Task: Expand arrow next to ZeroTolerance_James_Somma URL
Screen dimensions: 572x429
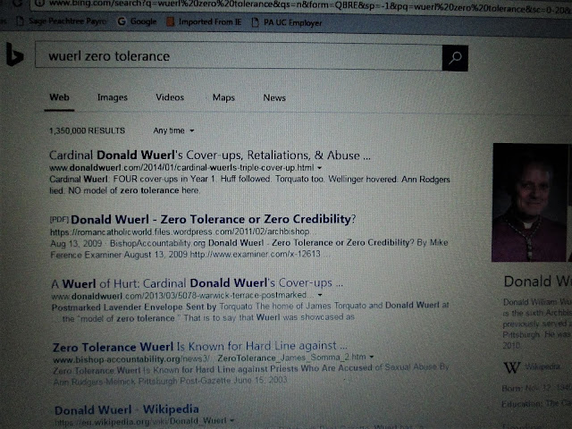Action: (372, 357)
